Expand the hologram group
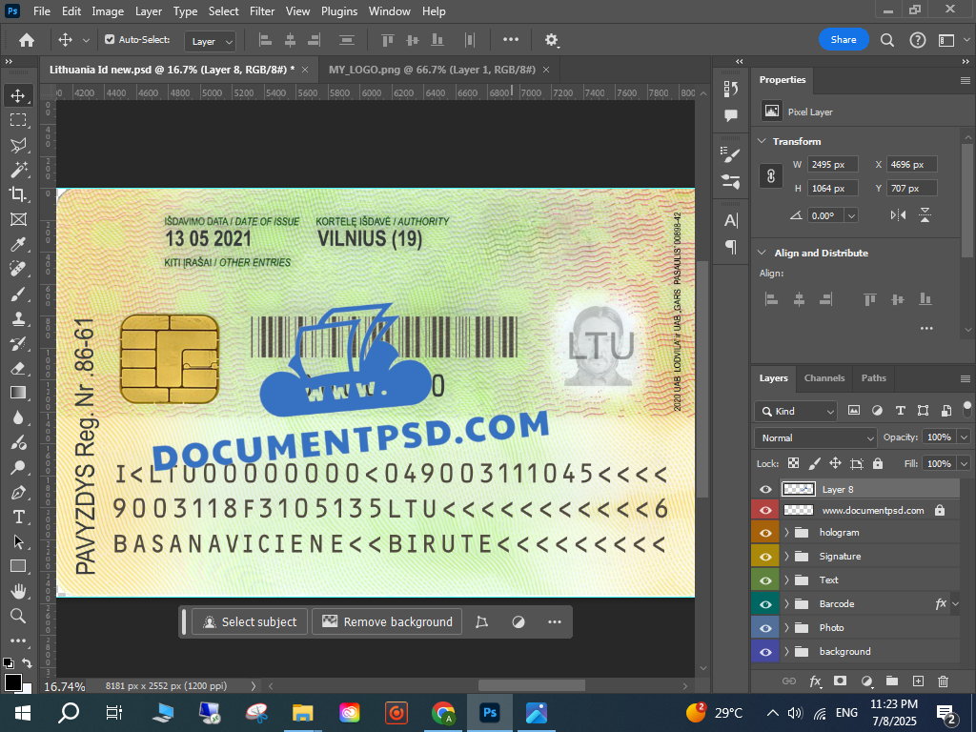 click(786, 532)
